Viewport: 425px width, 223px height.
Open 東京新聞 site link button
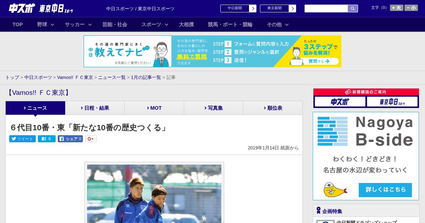[274, 8]
